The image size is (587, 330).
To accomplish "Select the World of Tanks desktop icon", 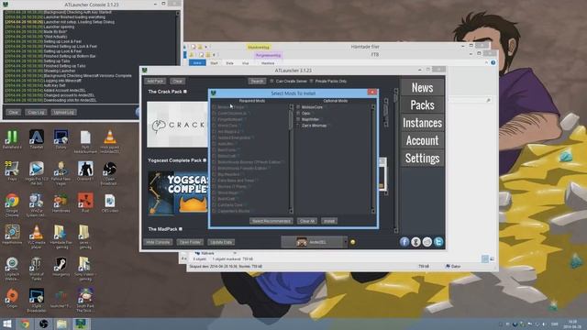I will [37, 269].
